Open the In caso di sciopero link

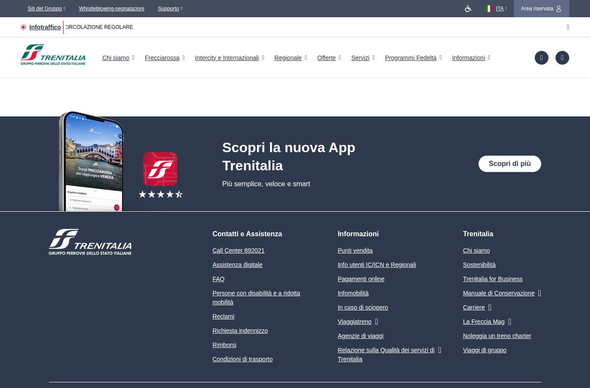pos(363,307)
